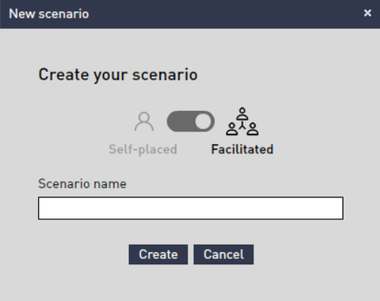Click into the Scenario name text field
This screenshot has width=380, height=301.
191,208
